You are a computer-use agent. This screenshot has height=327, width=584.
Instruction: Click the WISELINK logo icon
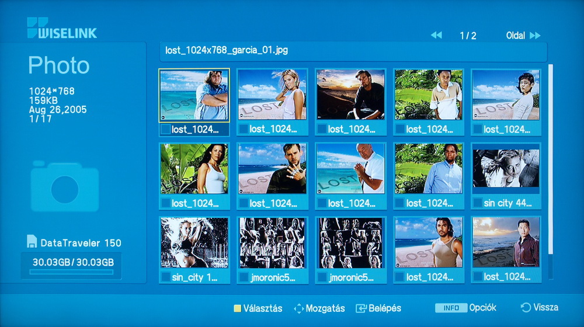pos(37,26)
